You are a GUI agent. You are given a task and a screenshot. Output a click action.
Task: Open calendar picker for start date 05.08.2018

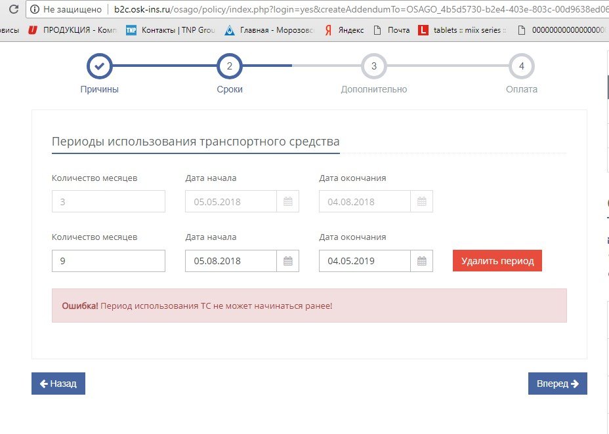287,261
